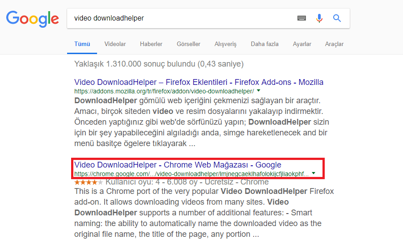Open the Ayarlar menu
The height and width of the screenshot is (252, 403).
[x=302, y=44]
